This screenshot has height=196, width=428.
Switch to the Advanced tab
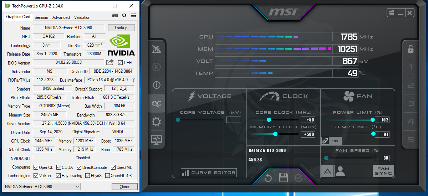pos(61,17)
